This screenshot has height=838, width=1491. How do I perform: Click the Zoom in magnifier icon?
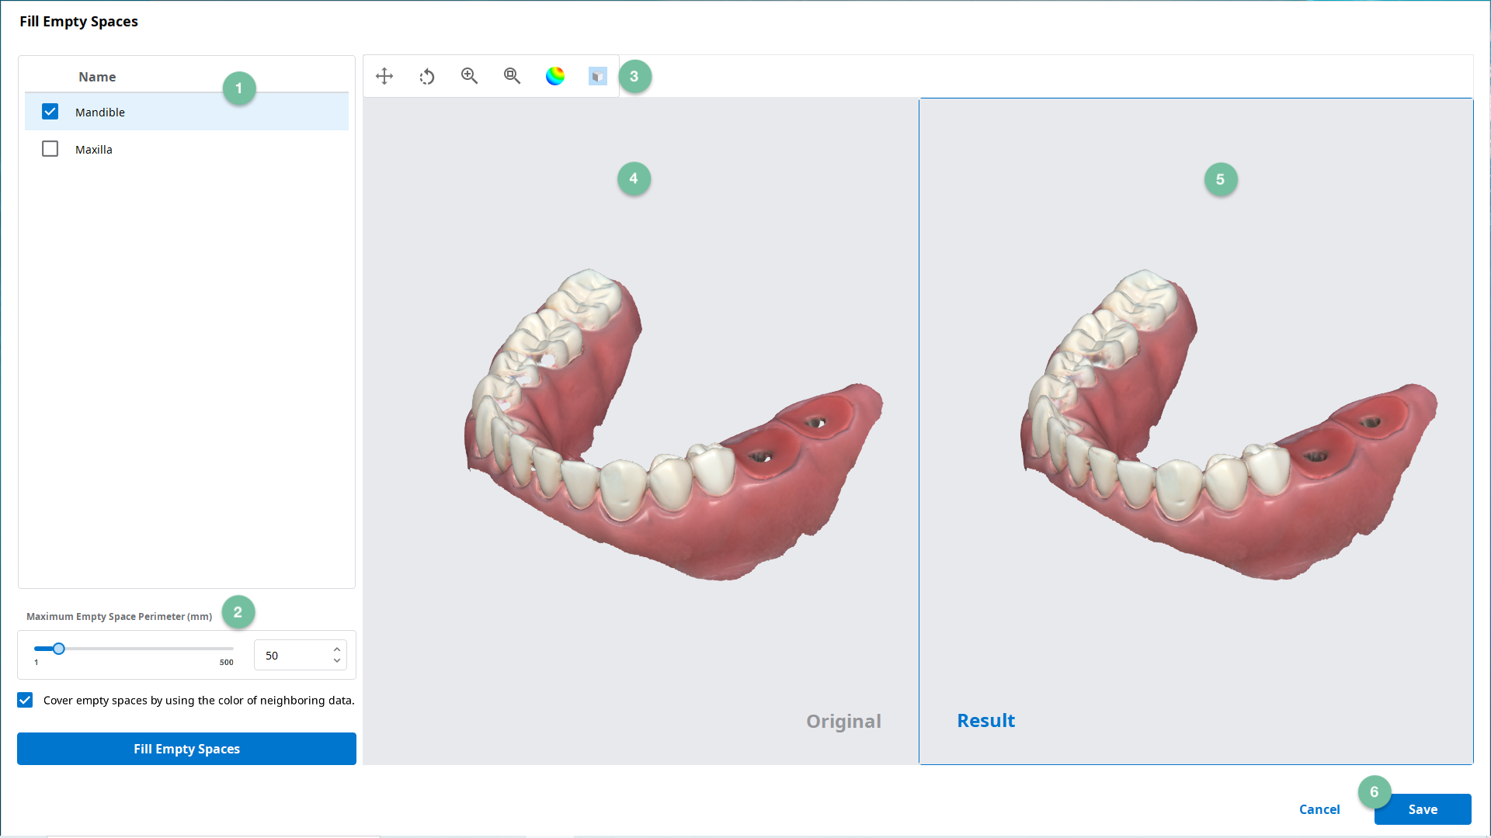[469, 76]
